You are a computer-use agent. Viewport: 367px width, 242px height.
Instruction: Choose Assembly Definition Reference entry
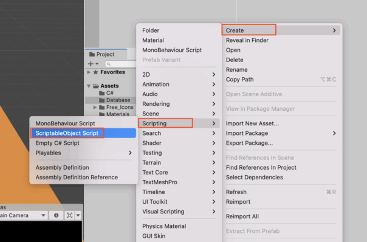point(83,178)
